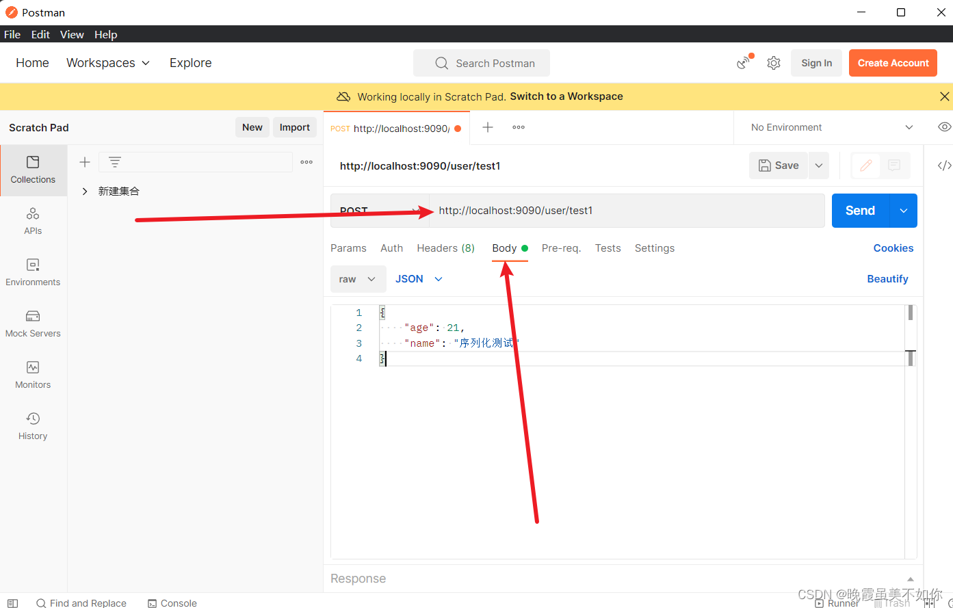Open the View menu
Screen dimensions: 953x608
pos(72,34)
